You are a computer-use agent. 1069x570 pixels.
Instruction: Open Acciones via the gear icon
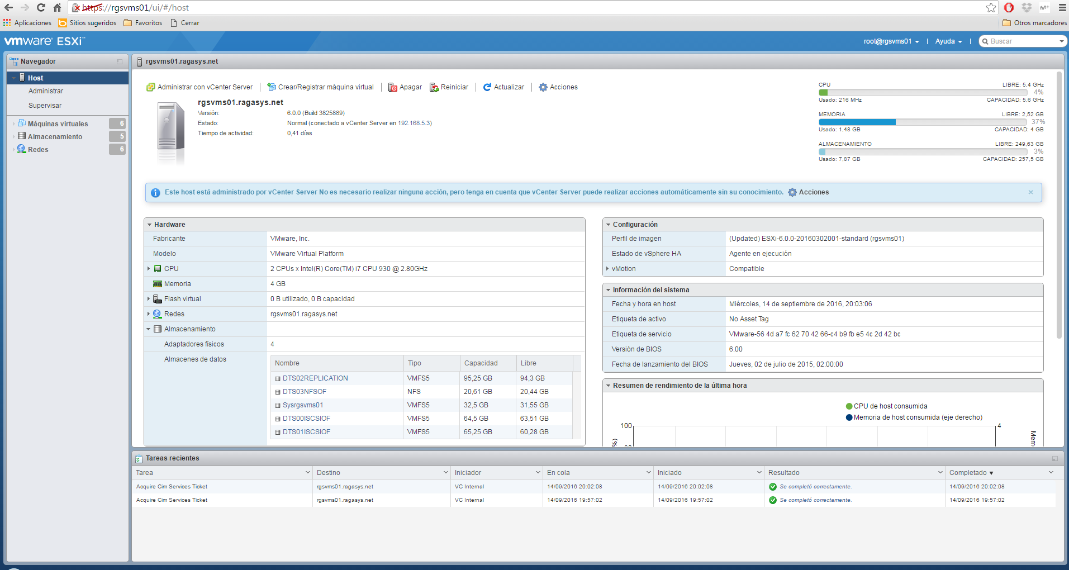tap(542, 87)
